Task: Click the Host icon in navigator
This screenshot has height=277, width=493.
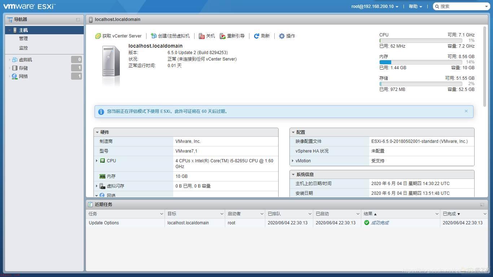Action: point(15,30)
